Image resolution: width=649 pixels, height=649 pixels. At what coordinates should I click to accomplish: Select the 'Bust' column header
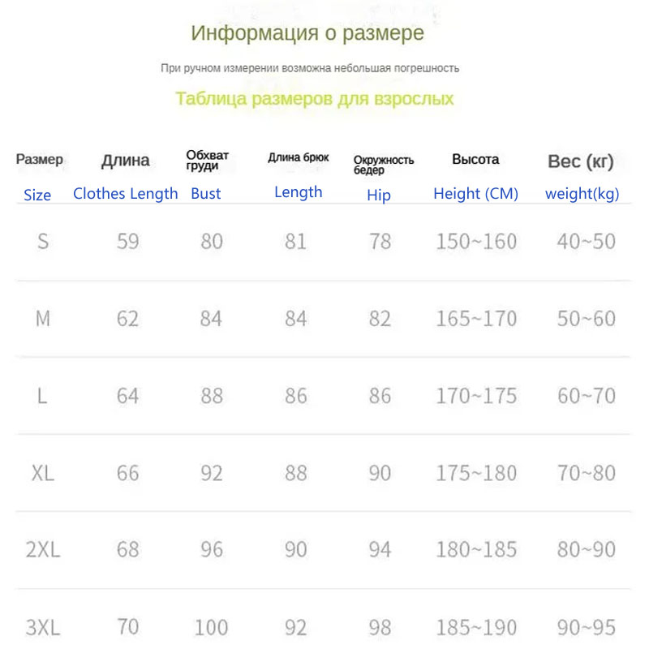(x=206, y=193)
